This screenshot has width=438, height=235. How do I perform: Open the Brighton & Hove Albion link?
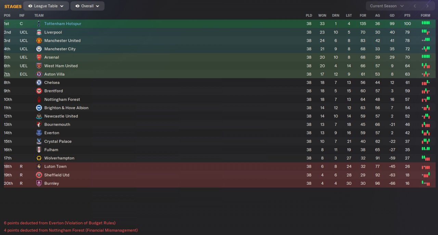tap(66, 108)
